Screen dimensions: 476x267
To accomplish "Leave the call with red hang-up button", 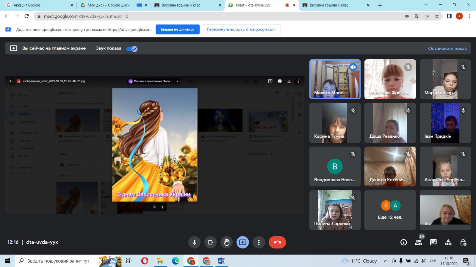I will point(277,242).
